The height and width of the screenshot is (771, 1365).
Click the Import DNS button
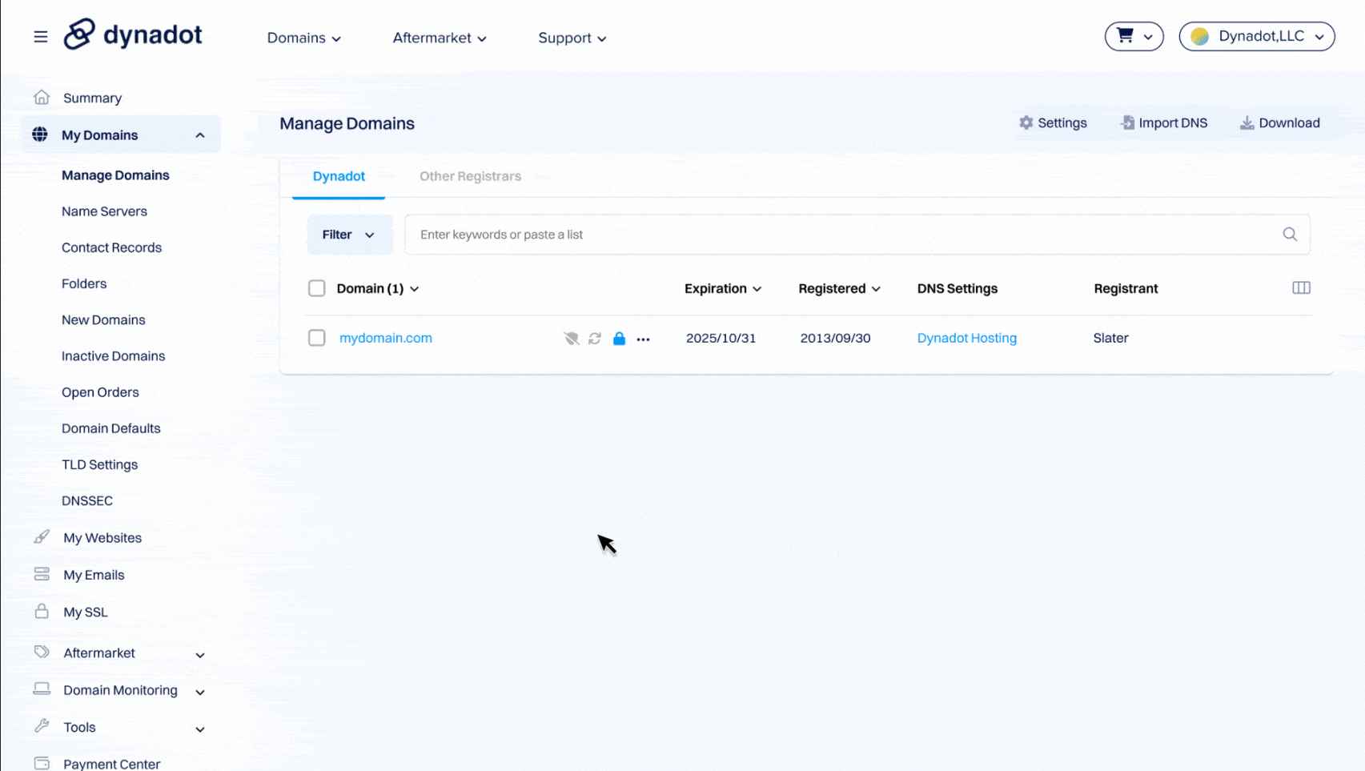pos(1163,123)
